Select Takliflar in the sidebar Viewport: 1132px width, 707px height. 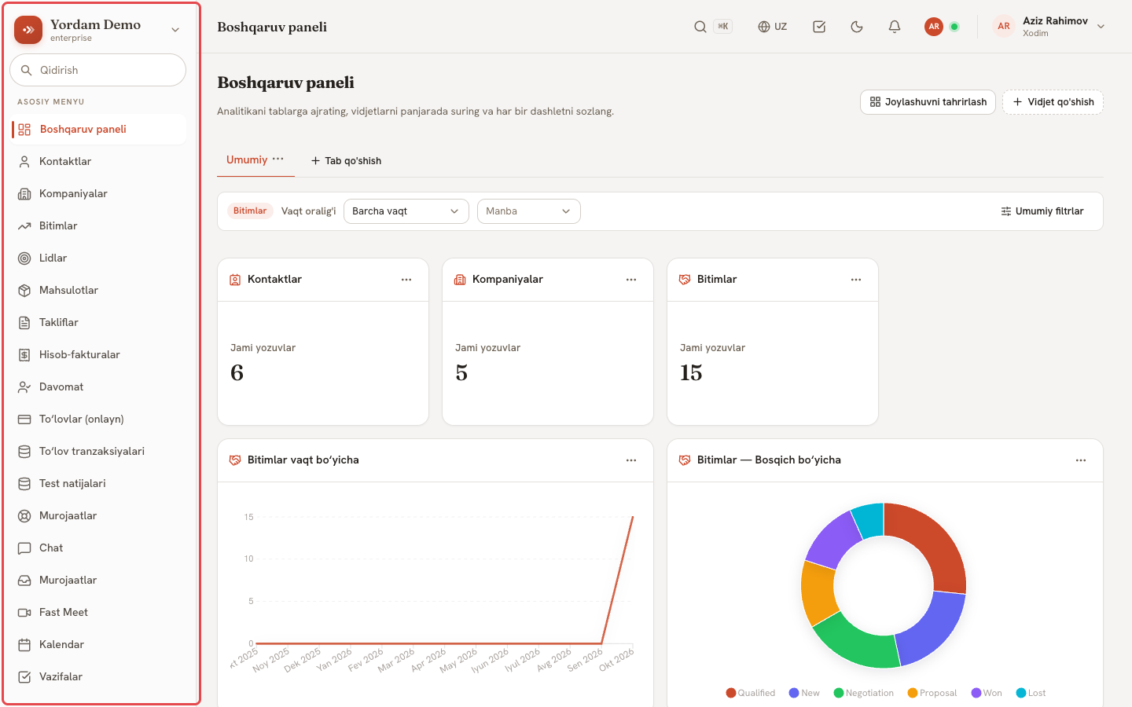[x=98, y=322]
